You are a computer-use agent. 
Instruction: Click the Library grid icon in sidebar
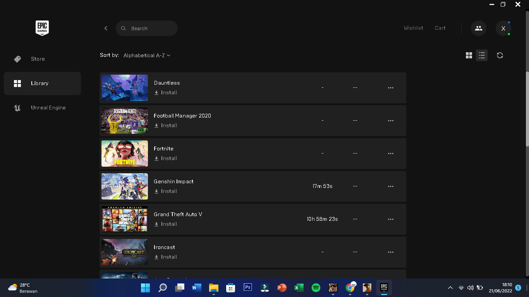[x=17, y=83]
